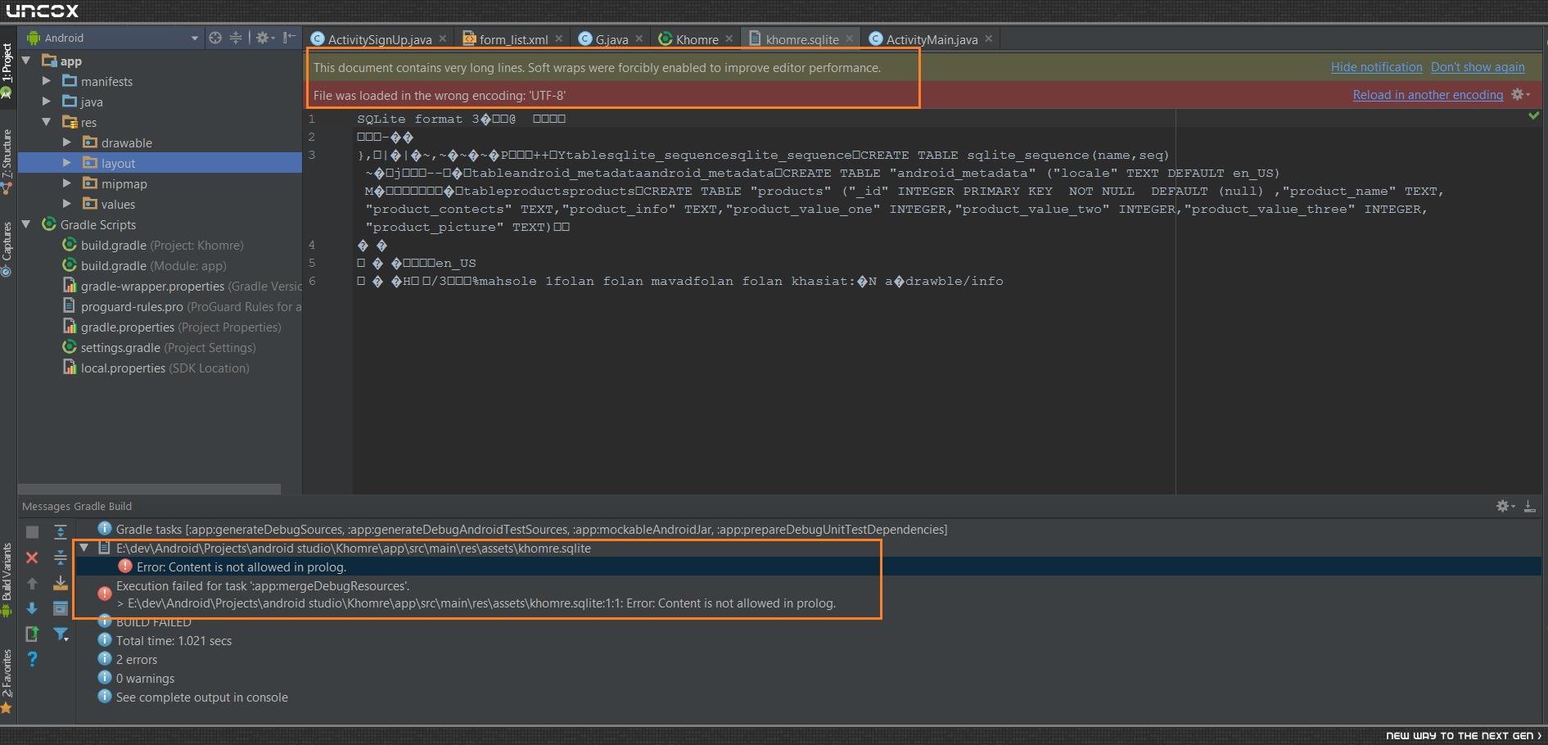The image size is (1548, 745).
Task: Collapse the res folder
Action: click(x=47, y=122)
